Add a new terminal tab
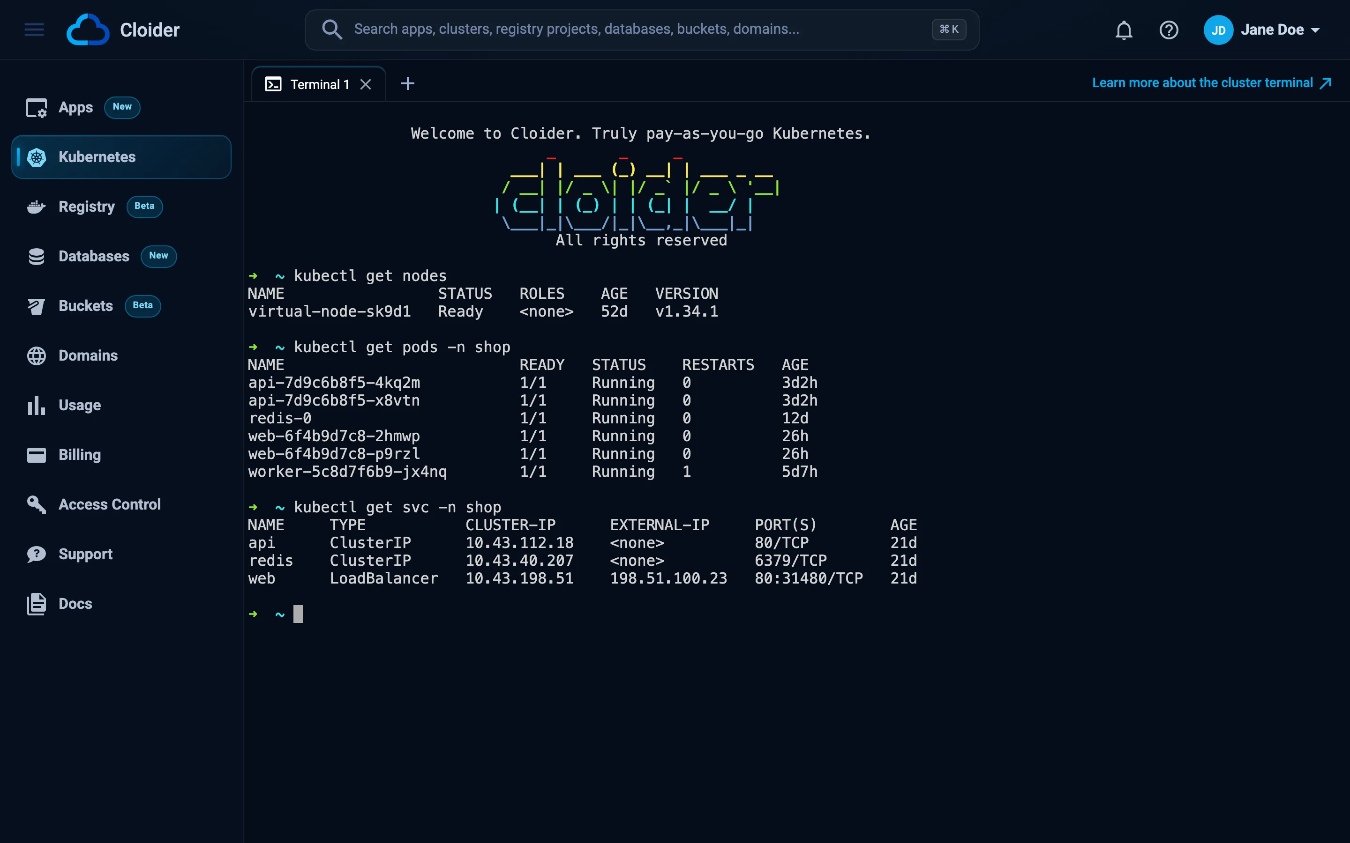1350x843 pixels. tap(408, 84)
